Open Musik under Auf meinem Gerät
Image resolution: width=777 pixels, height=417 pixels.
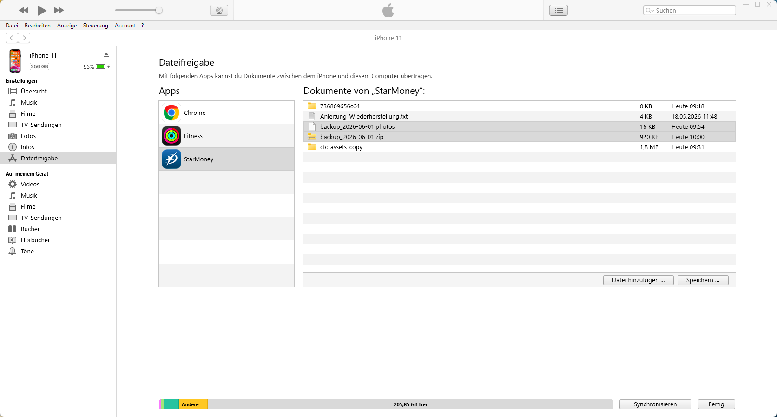pos(58,195)
